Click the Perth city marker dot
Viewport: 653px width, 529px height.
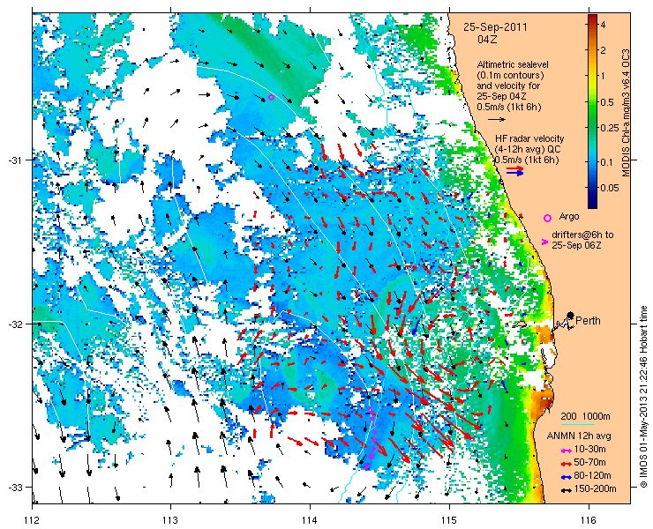pos(570,315)
